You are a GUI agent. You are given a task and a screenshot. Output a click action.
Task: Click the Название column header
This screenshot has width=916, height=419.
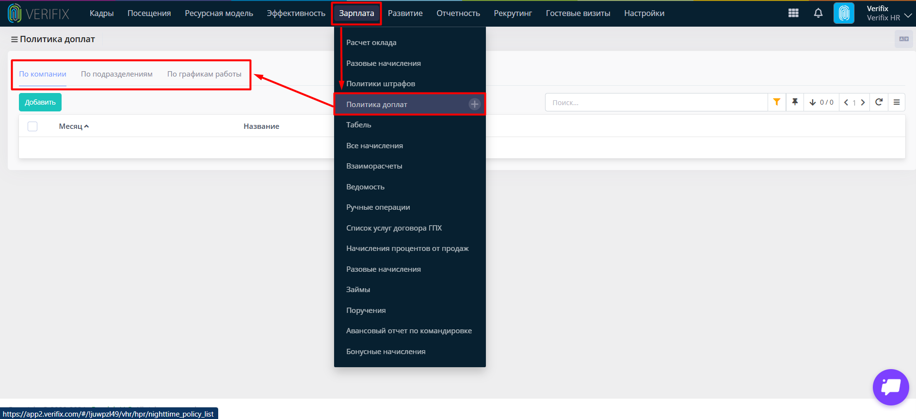click(x=261, y=126)
